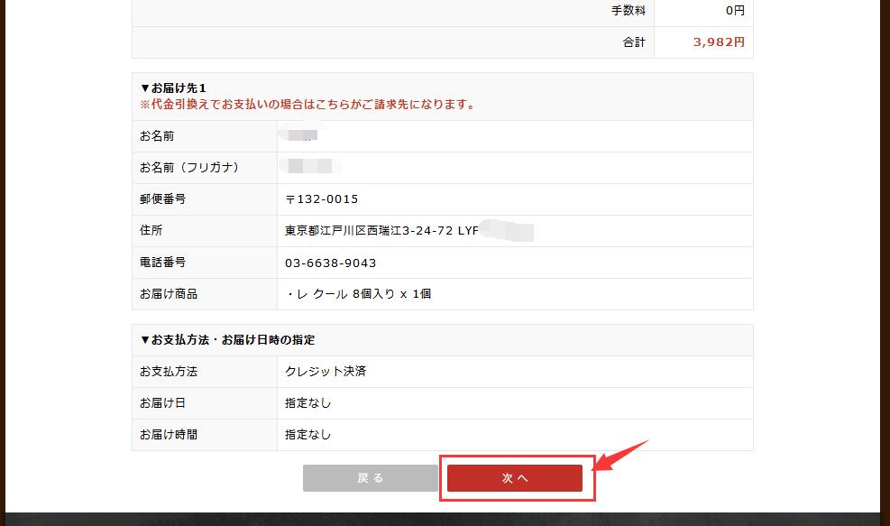The image size is (890, 526).
Task: Click the 3,982円 total amount
Action: point(719,42)
